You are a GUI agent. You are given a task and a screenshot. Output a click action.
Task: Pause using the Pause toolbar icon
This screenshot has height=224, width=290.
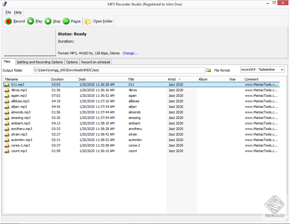coord(66,21)
